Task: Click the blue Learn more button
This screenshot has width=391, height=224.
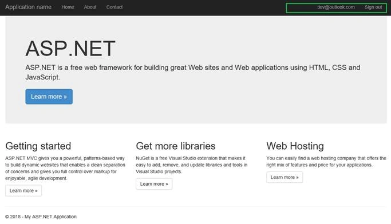Action: 49,97
